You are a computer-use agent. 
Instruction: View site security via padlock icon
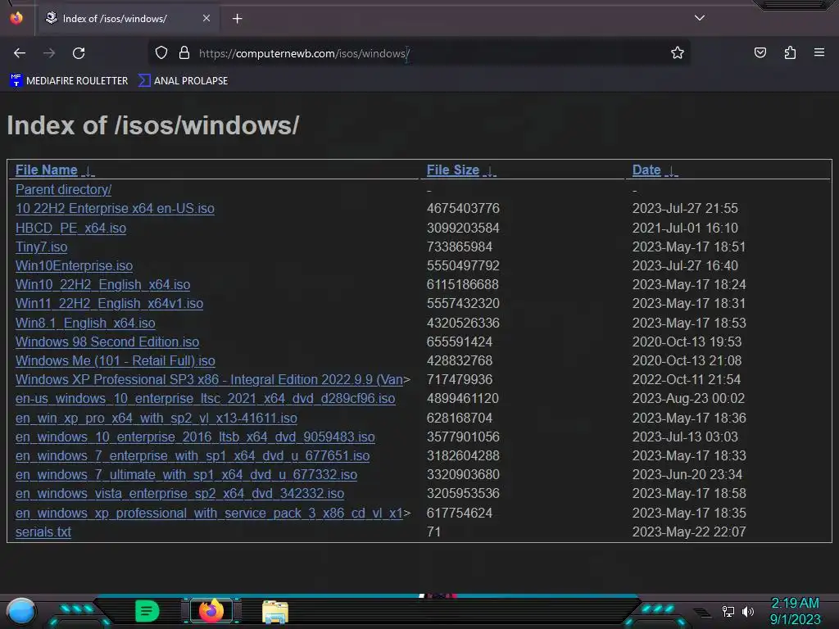(184, 52)
